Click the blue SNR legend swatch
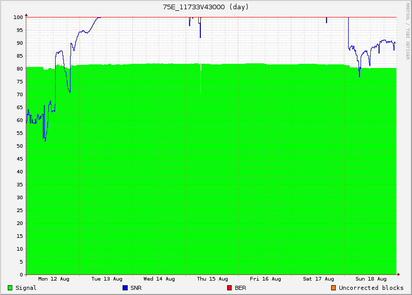 click(125, 288)
